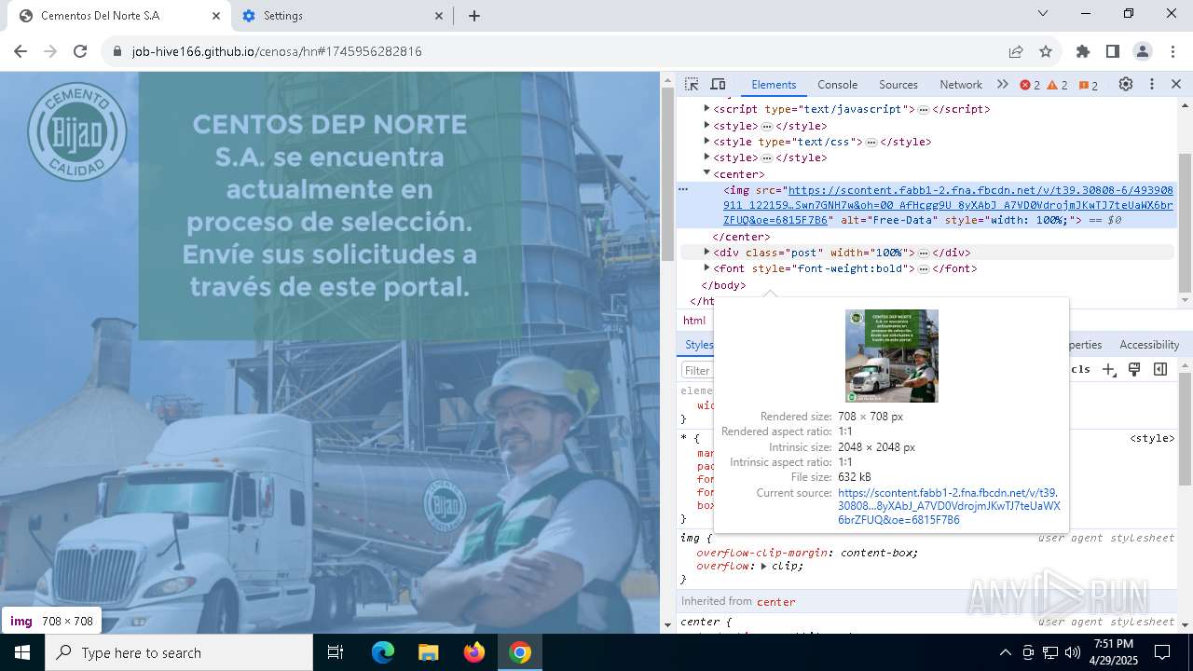Expand the script type="text/javascript" node

tap(707, 109)
